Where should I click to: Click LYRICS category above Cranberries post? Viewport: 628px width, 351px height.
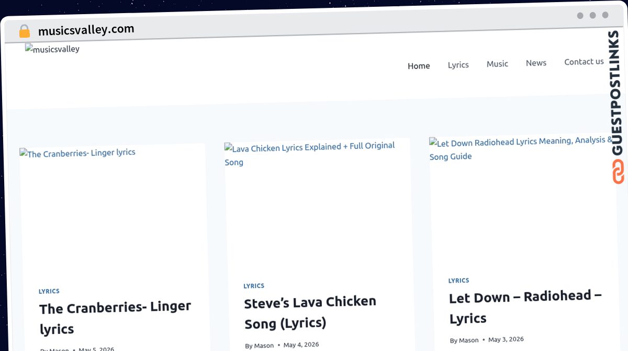coord(49,291)
